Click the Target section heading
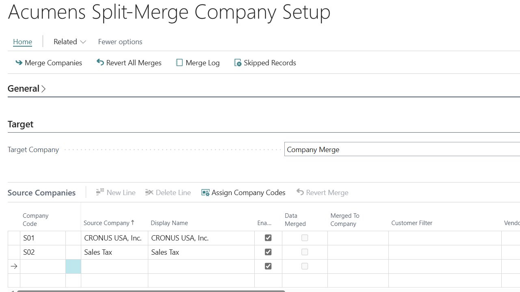 [20, 124]
